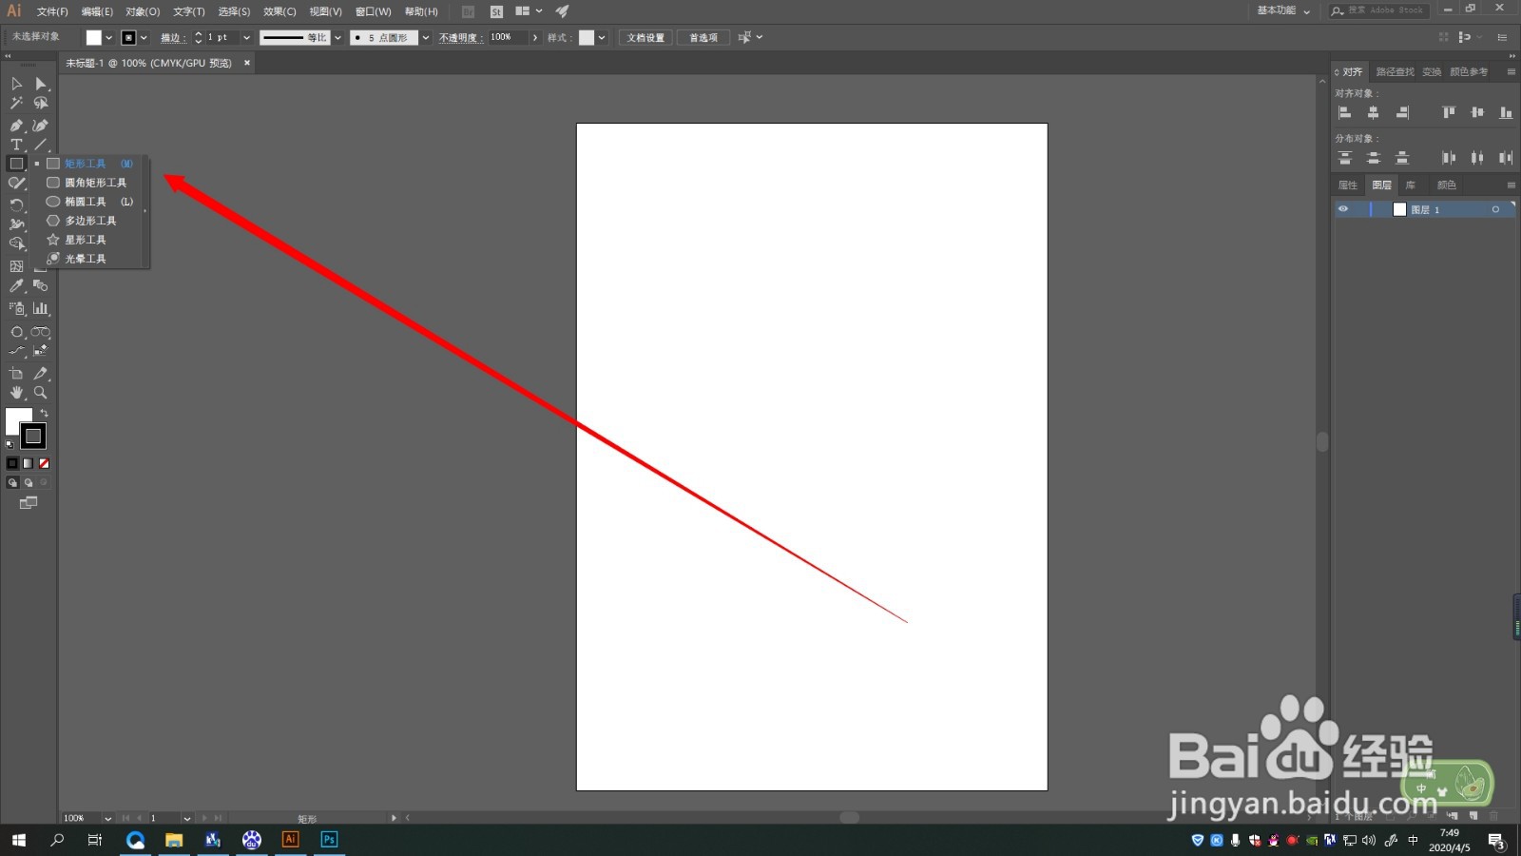Expand the 不透明度 opacity arrow
Image resolution: width=1521 pixels, height=856 pixels.
(535, 38)
